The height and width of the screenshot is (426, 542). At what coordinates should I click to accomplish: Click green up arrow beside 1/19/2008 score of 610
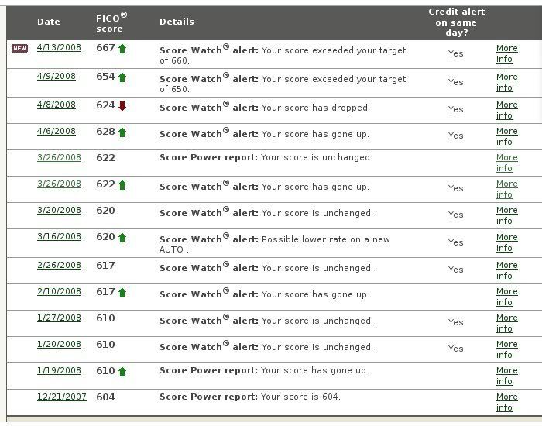point(122,372)
